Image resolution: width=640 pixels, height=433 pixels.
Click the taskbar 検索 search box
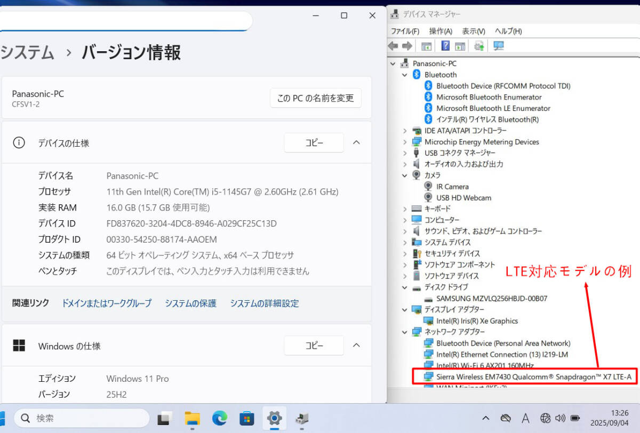click(x=81, y=419)
